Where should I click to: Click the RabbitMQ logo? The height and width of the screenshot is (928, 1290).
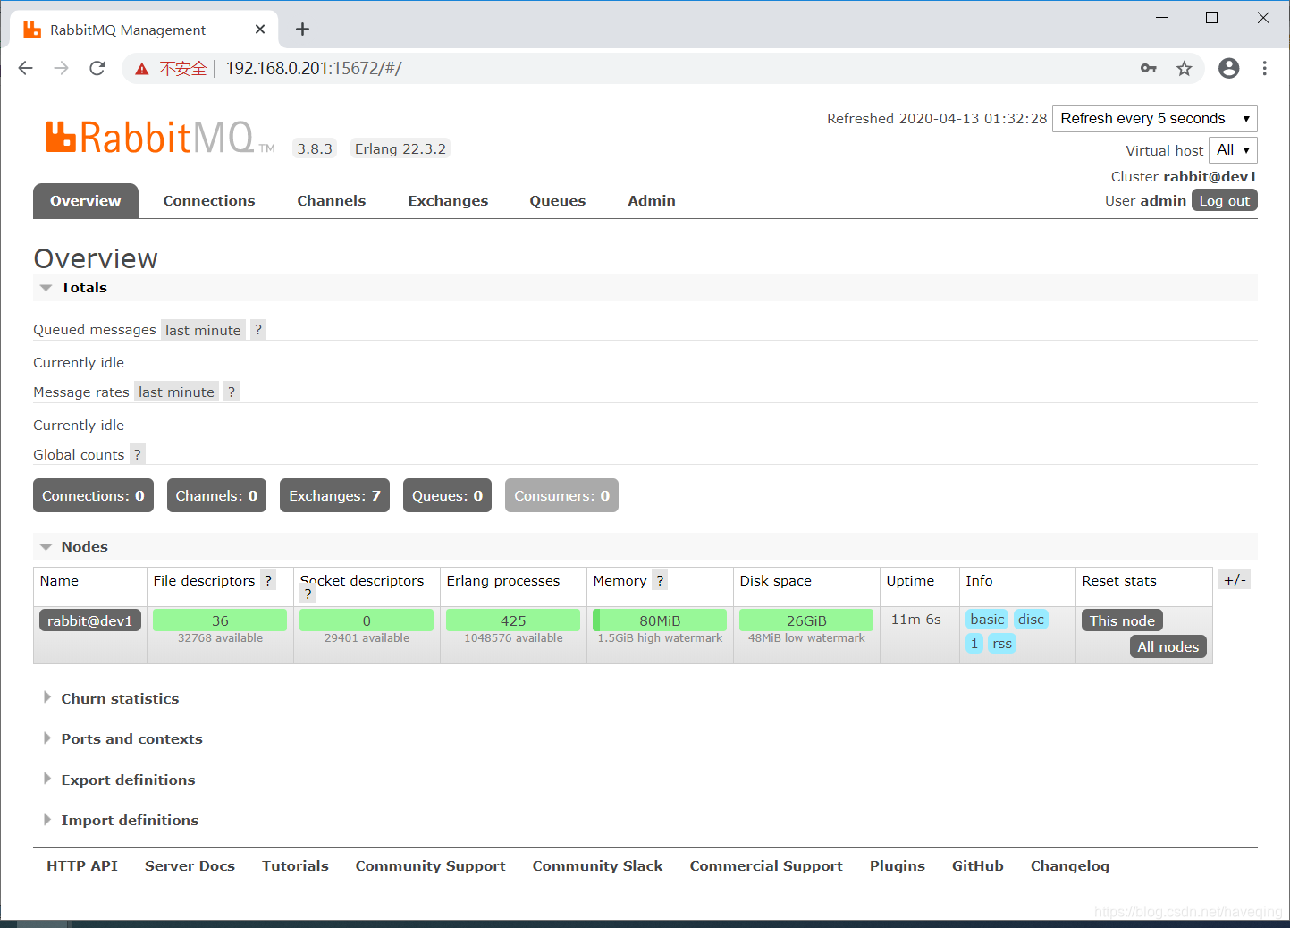pos(160,138)
